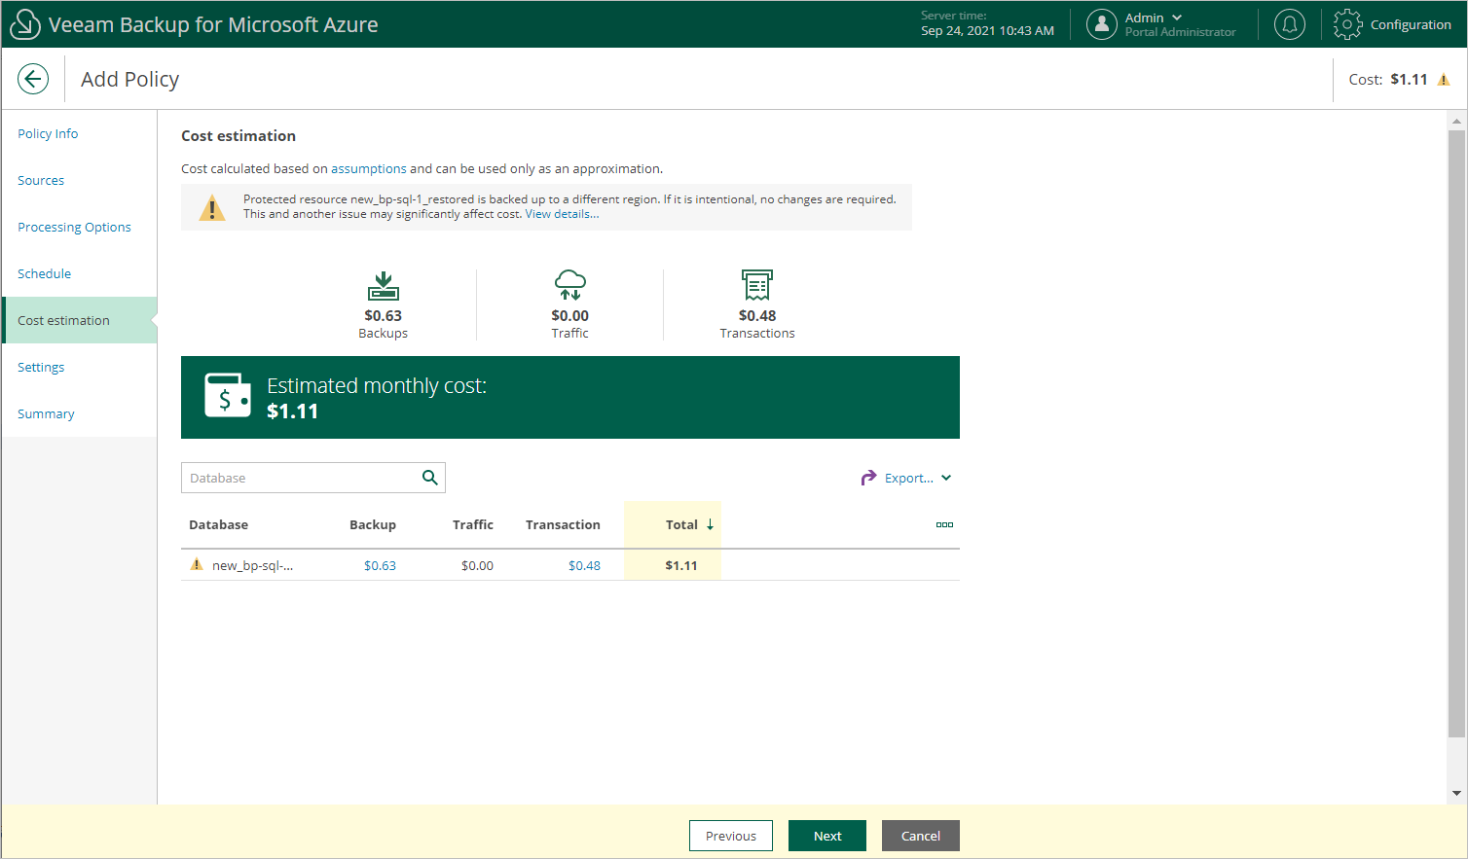Viewport: 1468px width, 859px height.
Task: Sort by the Backup column header
Action: click(373, 524)
